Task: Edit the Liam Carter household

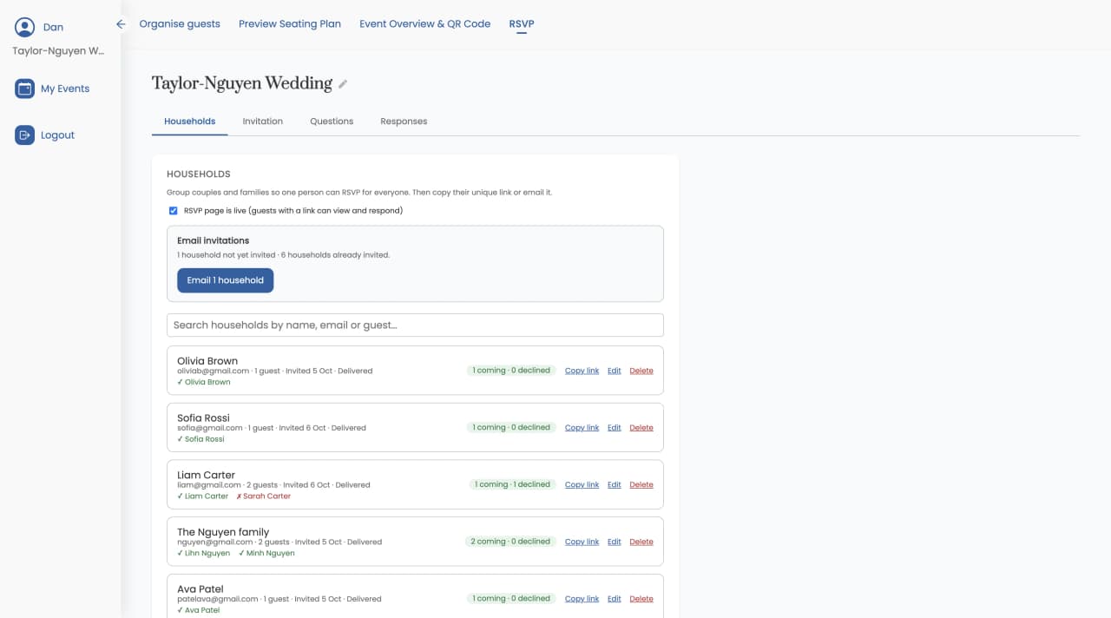Action: coord(615,485)
